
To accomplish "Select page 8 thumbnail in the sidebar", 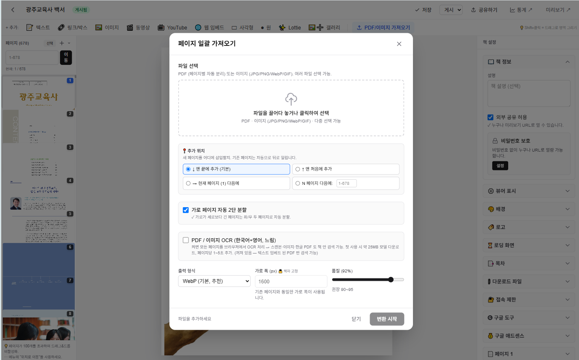I will (38, 325).
